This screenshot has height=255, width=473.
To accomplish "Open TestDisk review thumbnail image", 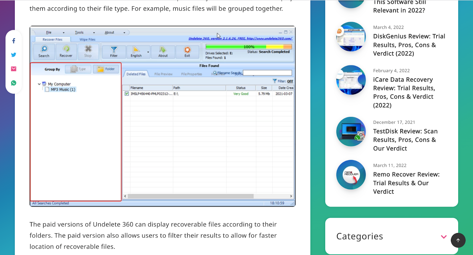I will pos(351,131).
